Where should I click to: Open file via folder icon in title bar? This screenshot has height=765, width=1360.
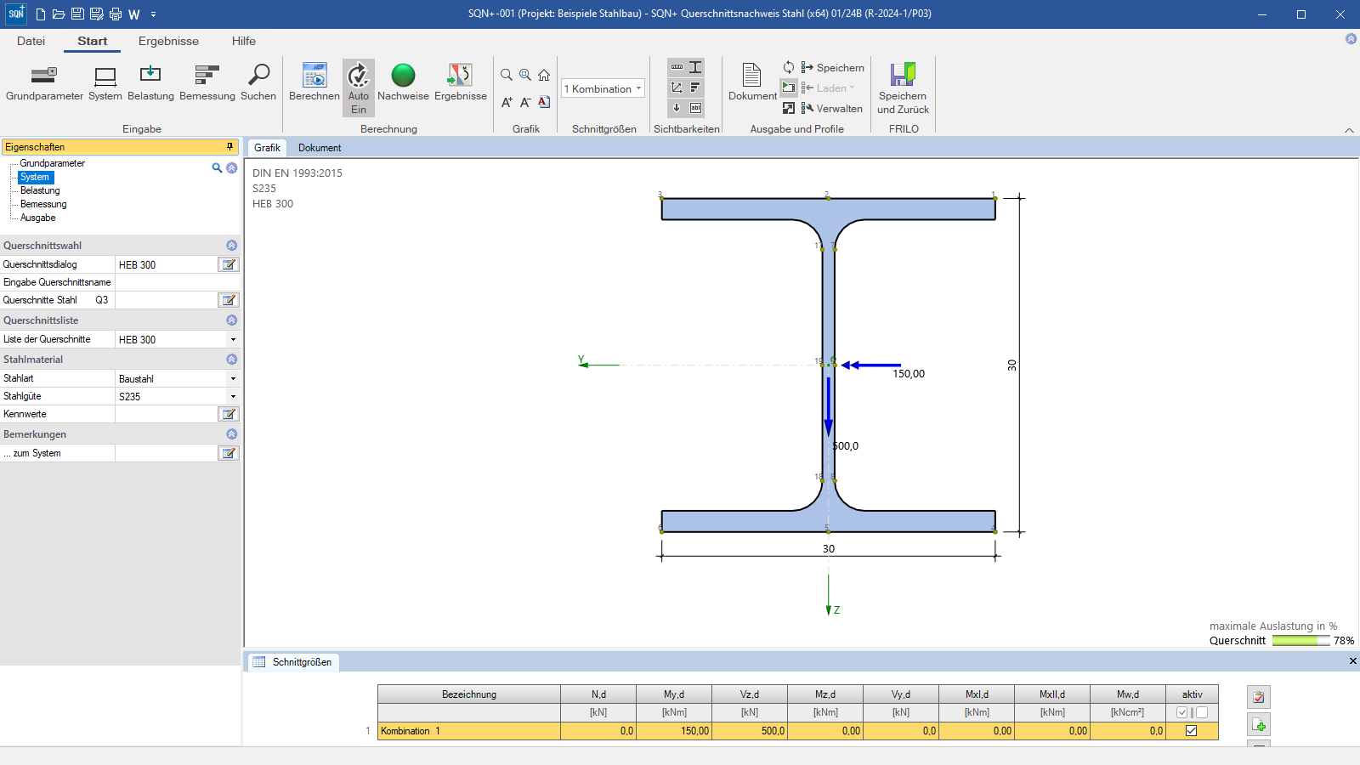coord(59,14)
